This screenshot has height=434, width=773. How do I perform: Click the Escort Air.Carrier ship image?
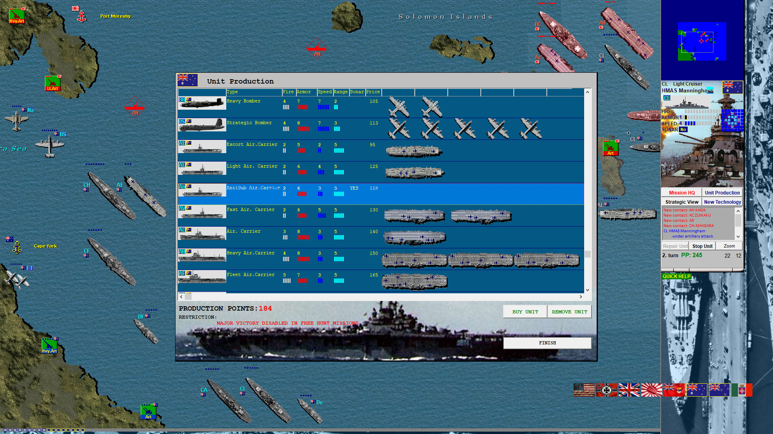tap(201, 147)
